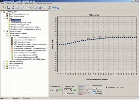The height and width of the screenshot is (100, 139).
Task: Click the formula document toolbar icon
Action: 36,8
